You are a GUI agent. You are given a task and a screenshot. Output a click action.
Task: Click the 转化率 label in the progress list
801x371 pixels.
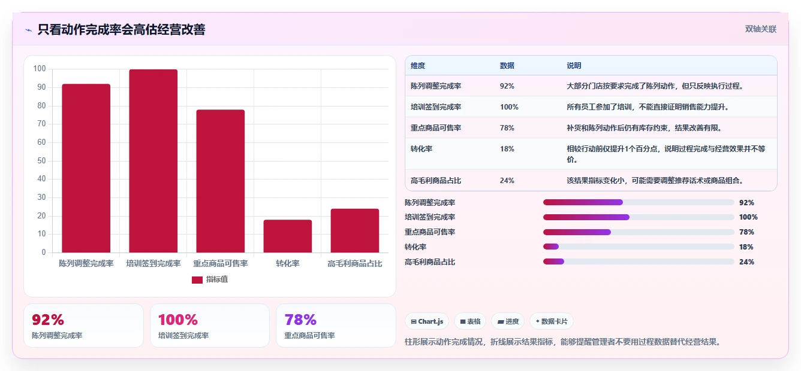point(415,247)
